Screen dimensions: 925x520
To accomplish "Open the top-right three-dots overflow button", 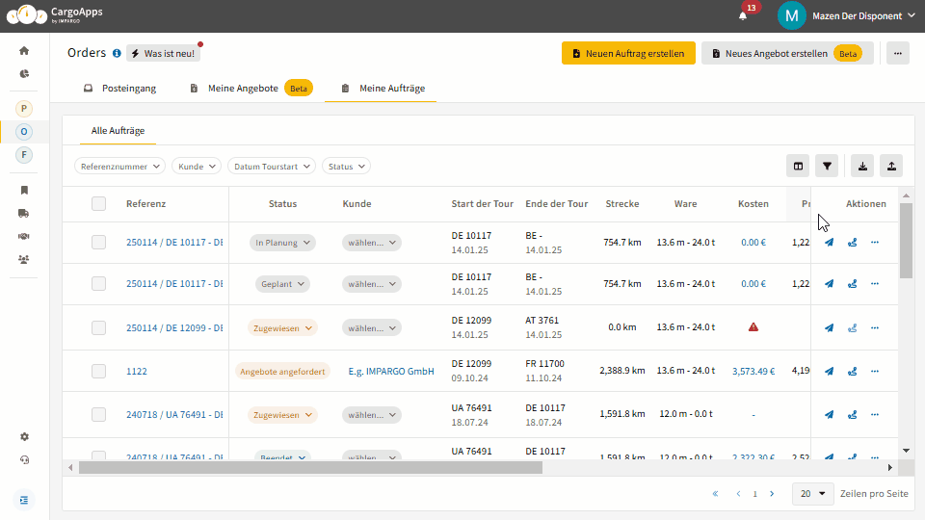I will pyautogui.click(x=897, y=53).
